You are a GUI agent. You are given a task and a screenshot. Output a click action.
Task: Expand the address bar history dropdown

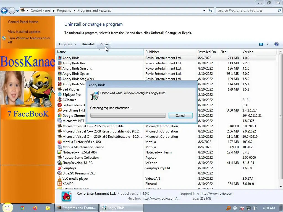click(x=204, y=11)
